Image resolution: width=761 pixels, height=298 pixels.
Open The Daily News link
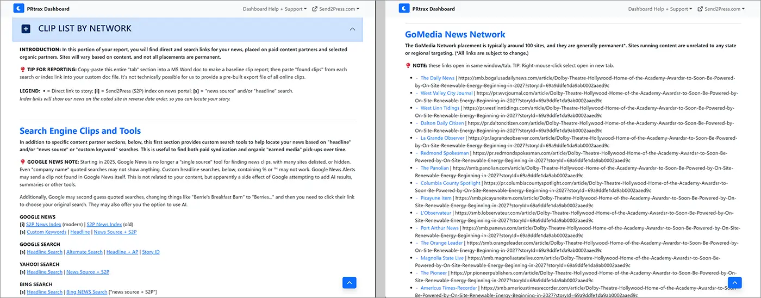[x=438, y=78]
